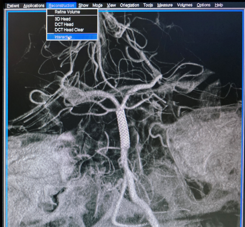This screenshot has width=245, height=227.
Task: Open the Mode menu
Action: 97,5
